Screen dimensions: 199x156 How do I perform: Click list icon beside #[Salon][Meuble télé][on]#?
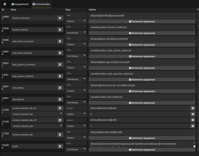[x=193, y=108]
